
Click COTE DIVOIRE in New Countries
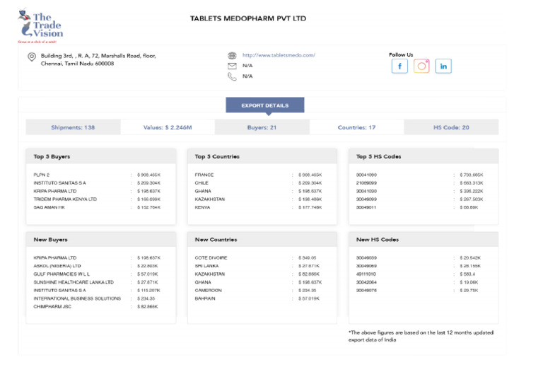click(x=211, y=258)
